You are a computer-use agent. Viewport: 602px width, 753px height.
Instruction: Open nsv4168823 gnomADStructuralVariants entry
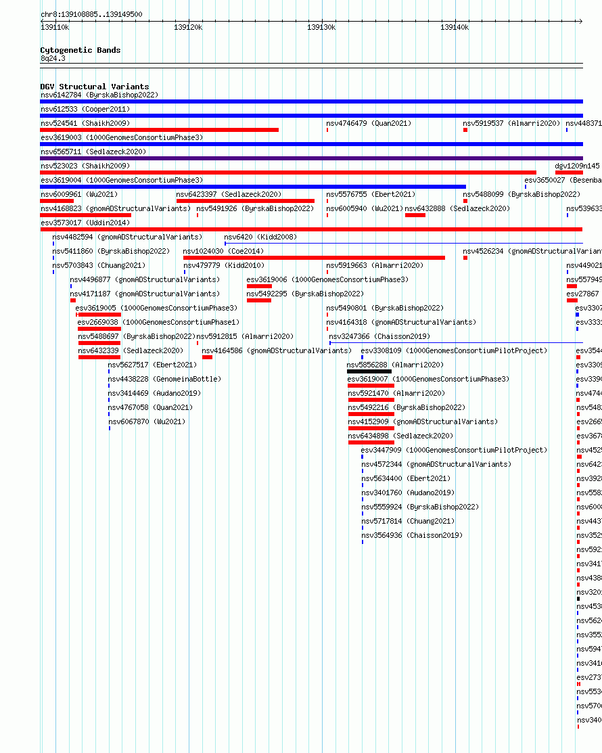[x=116, y=208]
